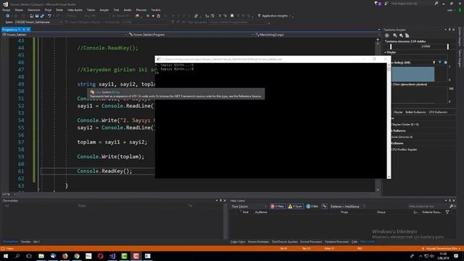Click the Visual Studio logo icon
The image size is (464, 261).
click(5, 4)
